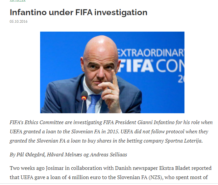
Task: Click the headline "Infantino under FIFA investigation"
Action: [x=78, y=13]
